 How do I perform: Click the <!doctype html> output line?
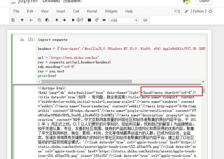click(x=52, y=88)
